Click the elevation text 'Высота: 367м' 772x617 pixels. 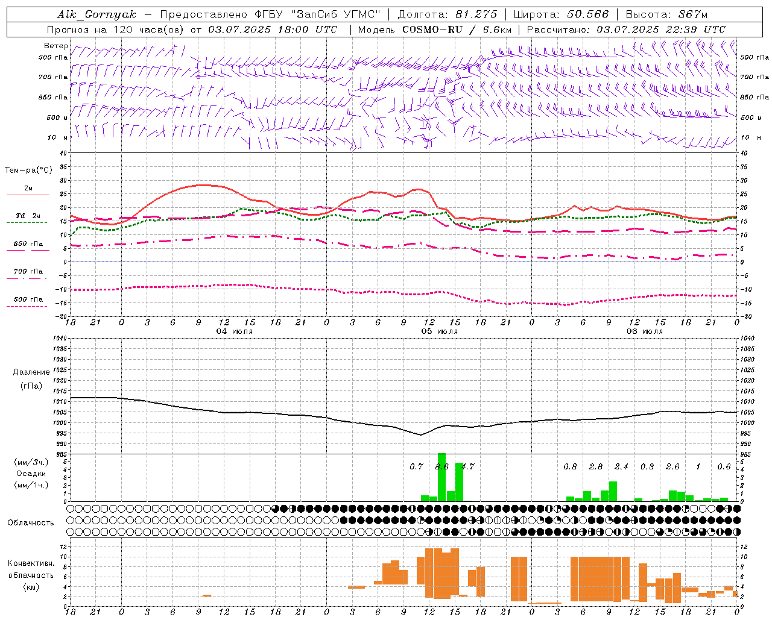666,14
